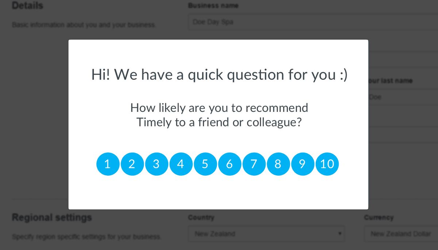
Task: Select rating 4 circle
Action: (181, 164)
